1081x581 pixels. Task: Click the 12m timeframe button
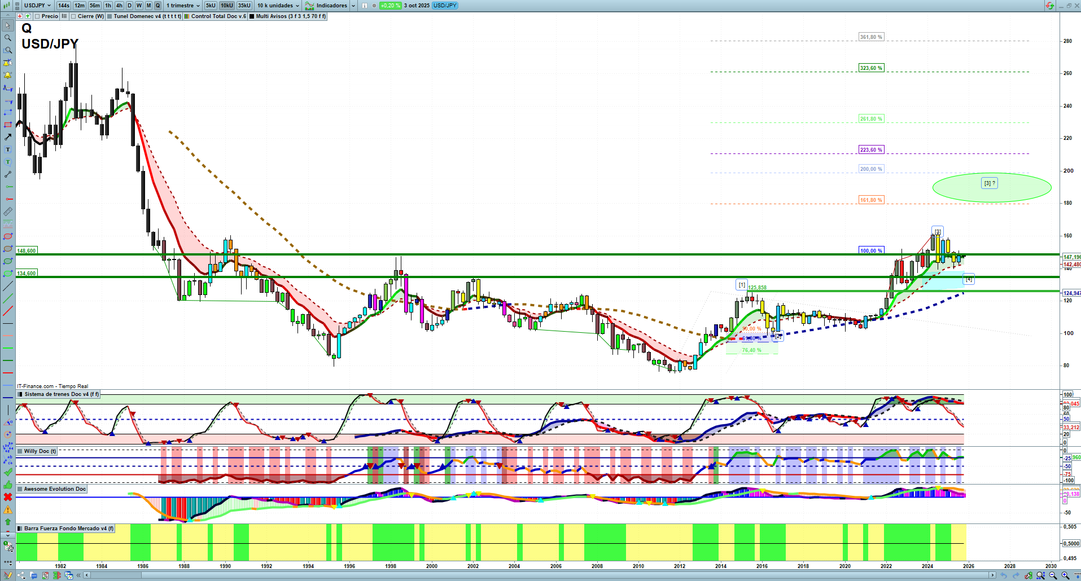pyautogui.click(x=80, y=6)
